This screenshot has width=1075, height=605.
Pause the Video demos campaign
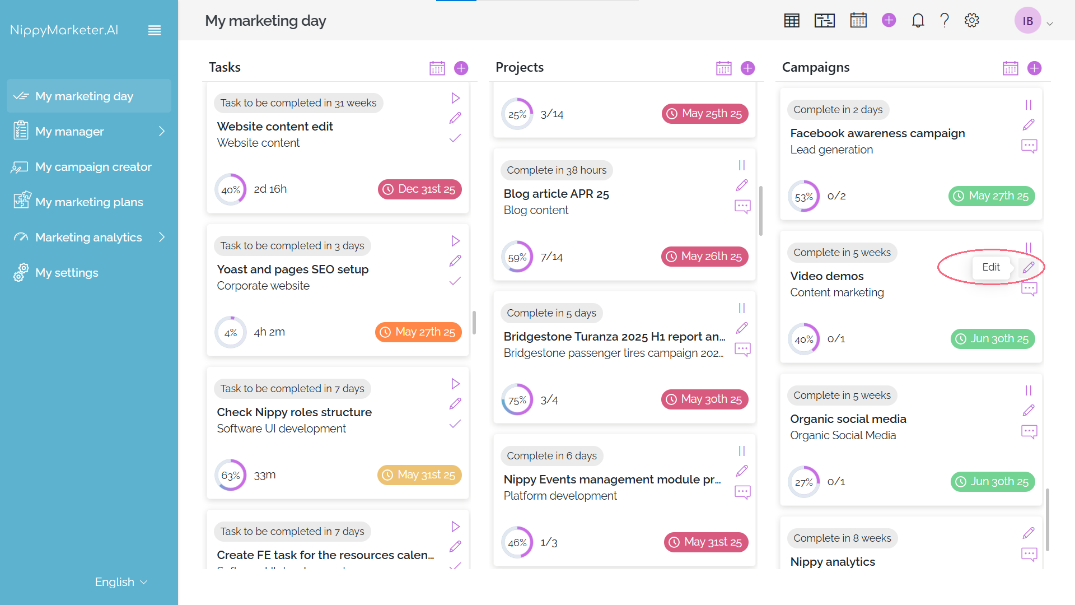[1029, 248]
